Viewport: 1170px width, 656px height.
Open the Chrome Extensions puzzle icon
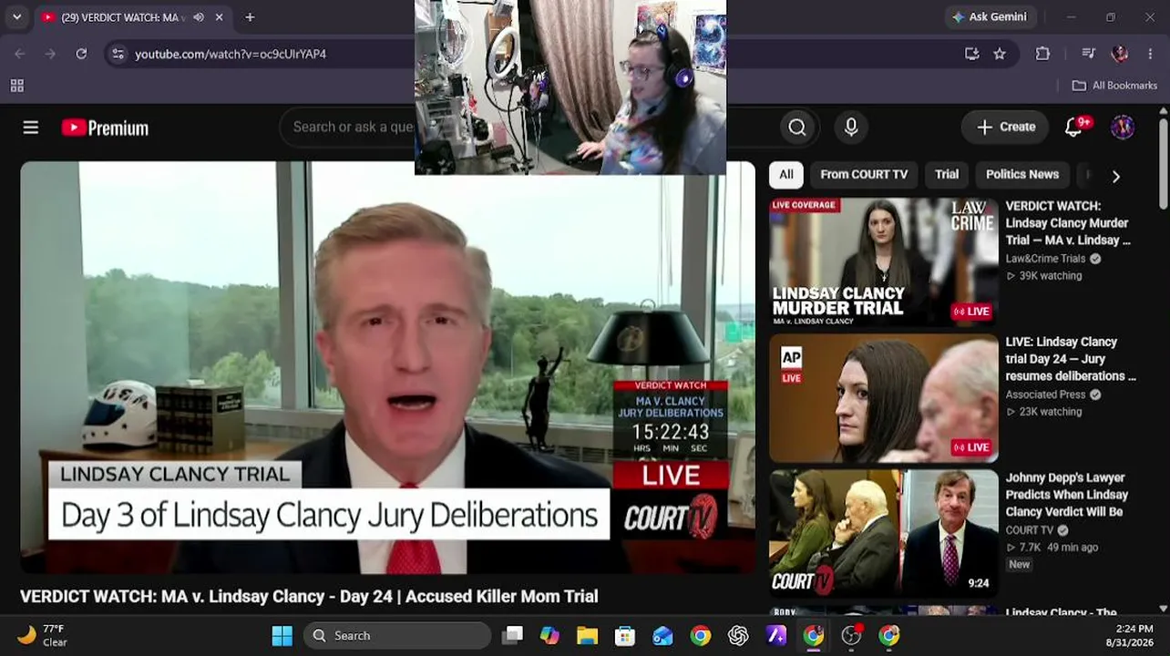1042,54
